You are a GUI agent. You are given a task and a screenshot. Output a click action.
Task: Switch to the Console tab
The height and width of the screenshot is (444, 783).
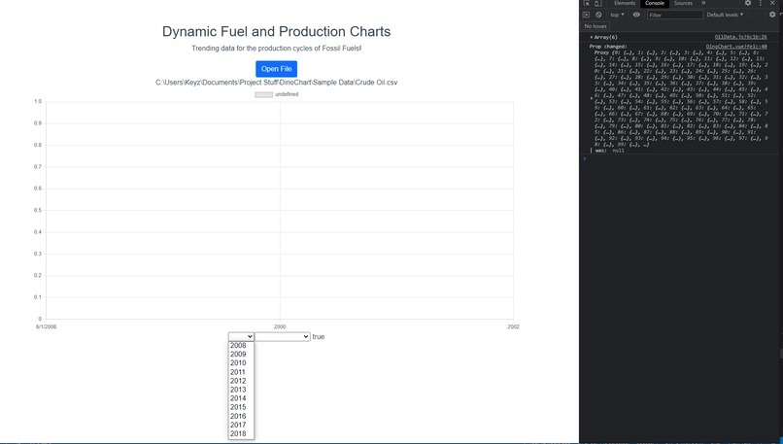(654, 3)
